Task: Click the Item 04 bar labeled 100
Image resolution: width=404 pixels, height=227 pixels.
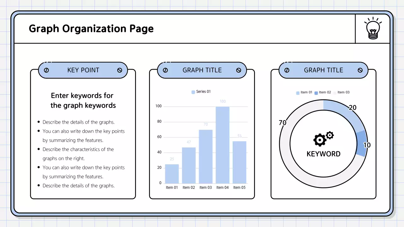Action: (222, 145)
